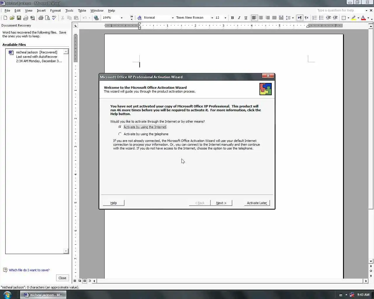The width and height of the screenshot is (374, 299).
Task: Open the font size 12 dropdown
Action: tap(225, 18)
